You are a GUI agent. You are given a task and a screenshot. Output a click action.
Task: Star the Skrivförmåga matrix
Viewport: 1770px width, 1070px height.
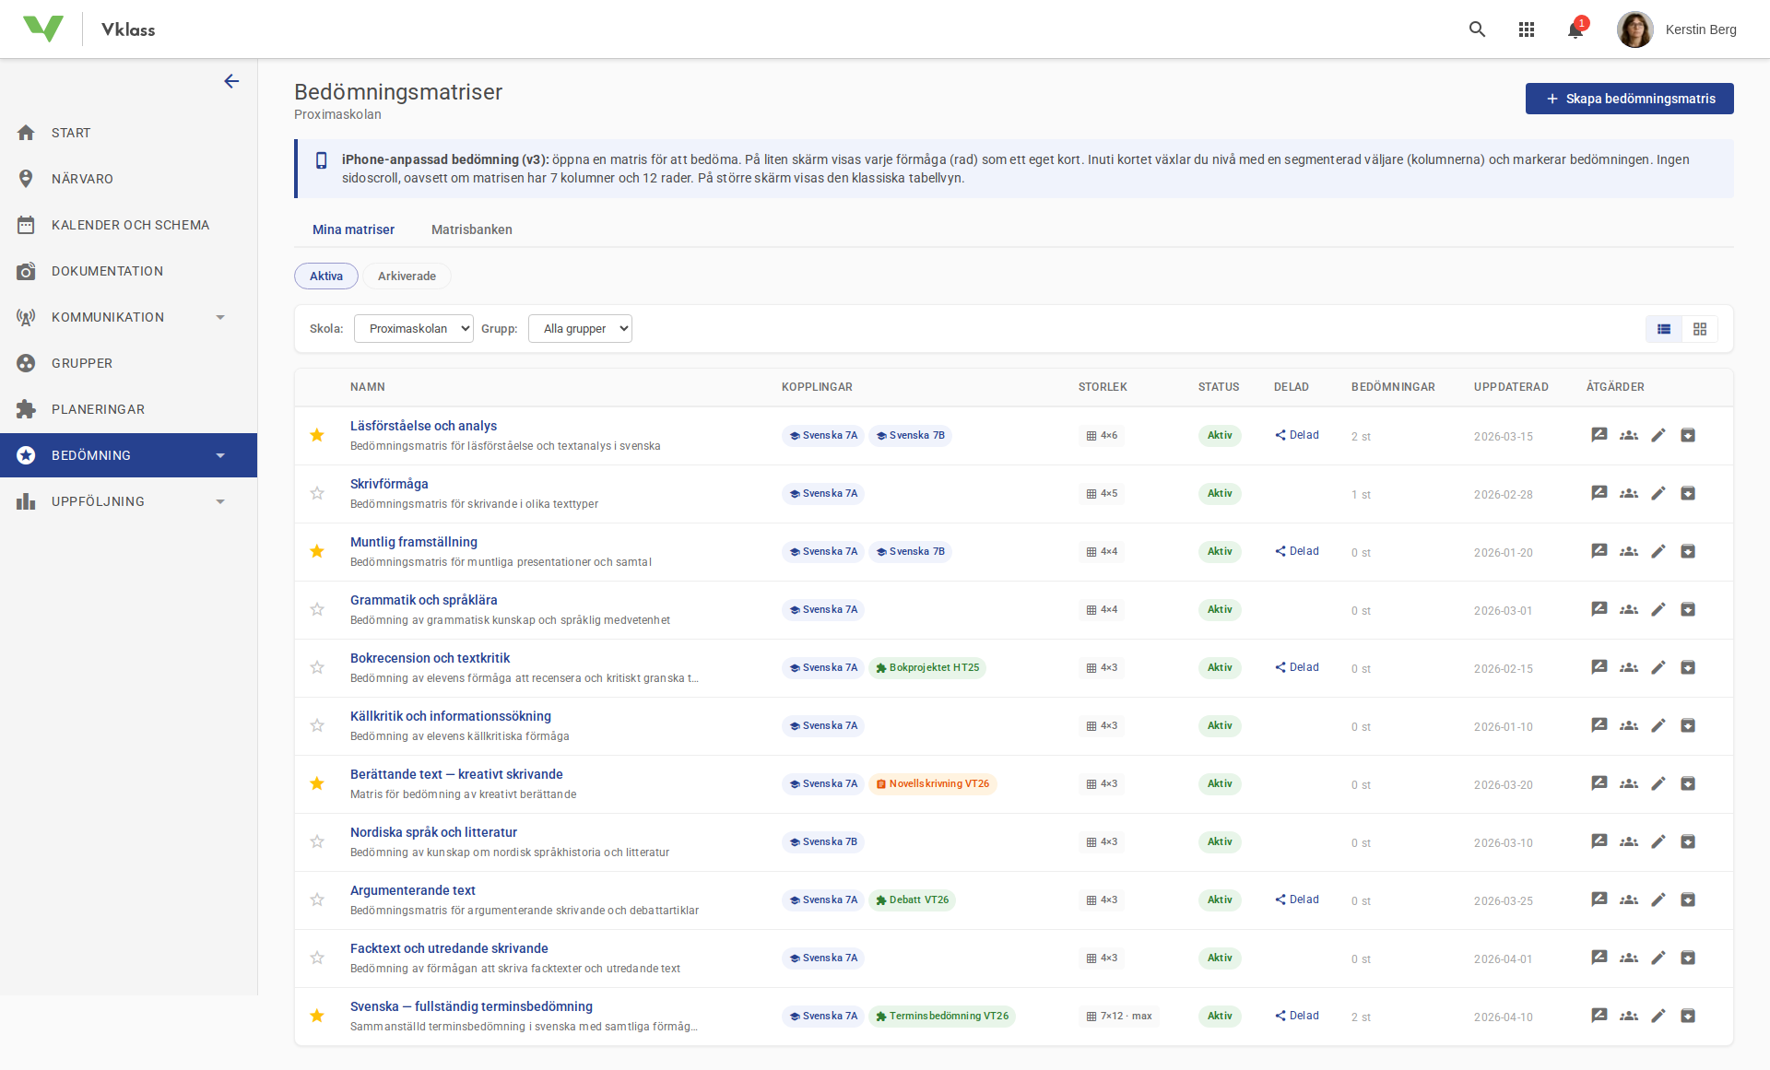pos(317,493)
